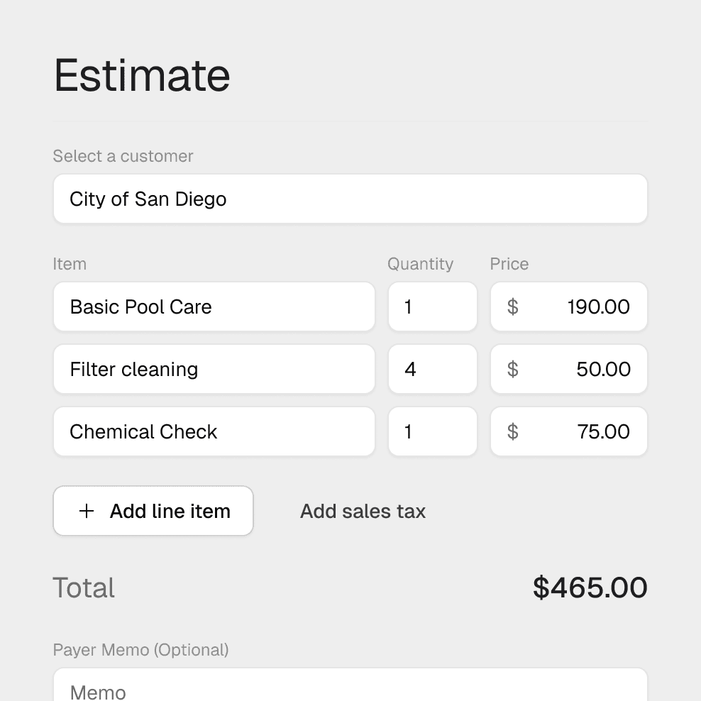Click the Quantity column header
Viewport: 701px width, 701px height.
tap(420, 263)
